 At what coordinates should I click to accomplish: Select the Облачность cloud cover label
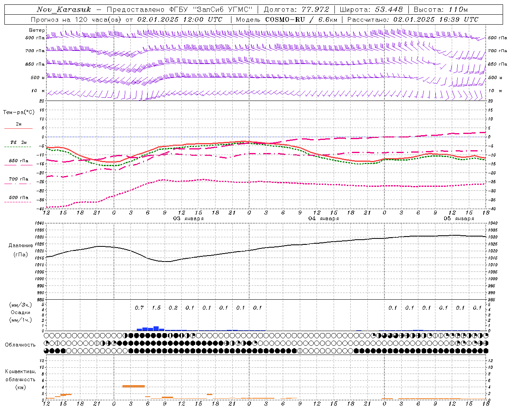[x=20, y=345]
